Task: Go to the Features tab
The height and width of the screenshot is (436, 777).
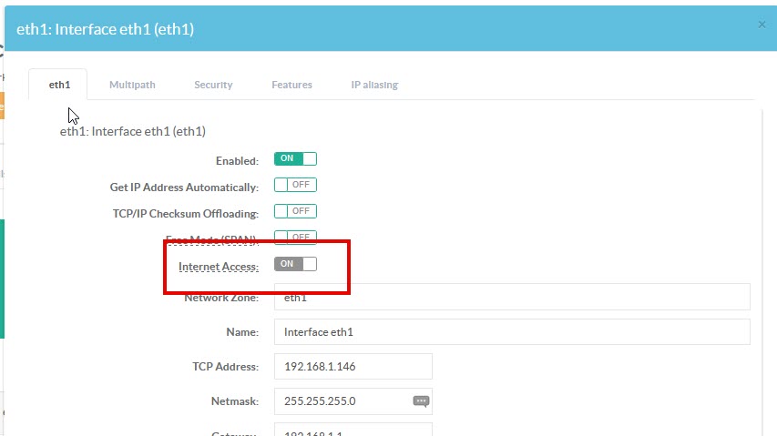Action: tap(291, 85)
